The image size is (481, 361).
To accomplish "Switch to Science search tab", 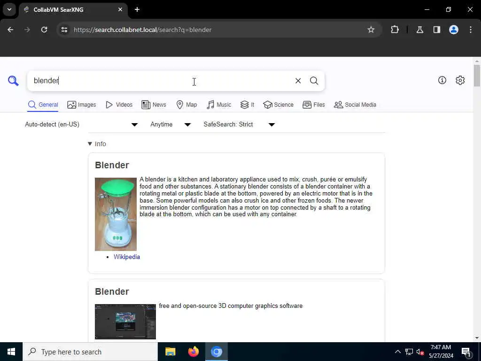I will pyautogui.click(x=278, y=105).
